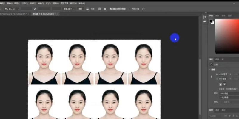
Task: Pick a red shade in color field
Action: pos(227,36)
